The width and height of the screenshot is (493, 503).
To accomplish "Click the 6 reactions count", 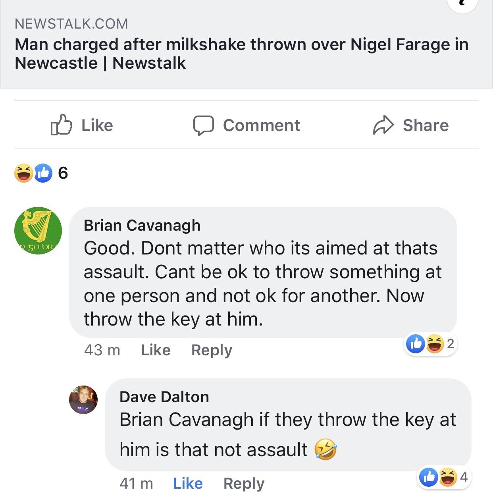I will [x=62, y=172].
